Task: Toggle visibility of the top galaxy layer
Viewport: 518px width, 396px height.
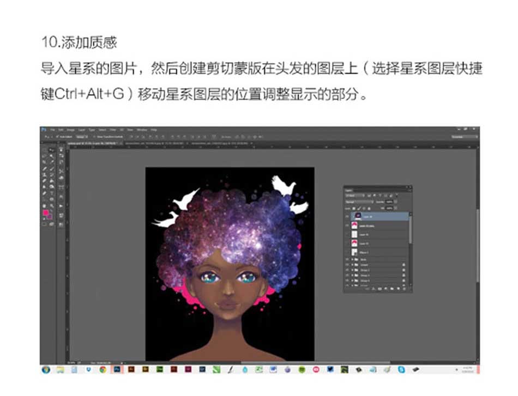Action: 346,216
